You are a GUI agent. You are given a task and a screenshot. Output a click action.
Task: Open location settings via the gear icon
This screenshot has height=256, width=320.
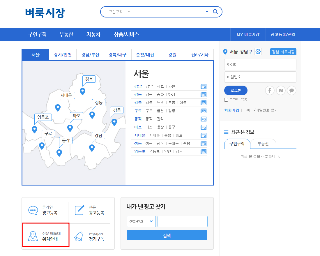tap(258, 52)
